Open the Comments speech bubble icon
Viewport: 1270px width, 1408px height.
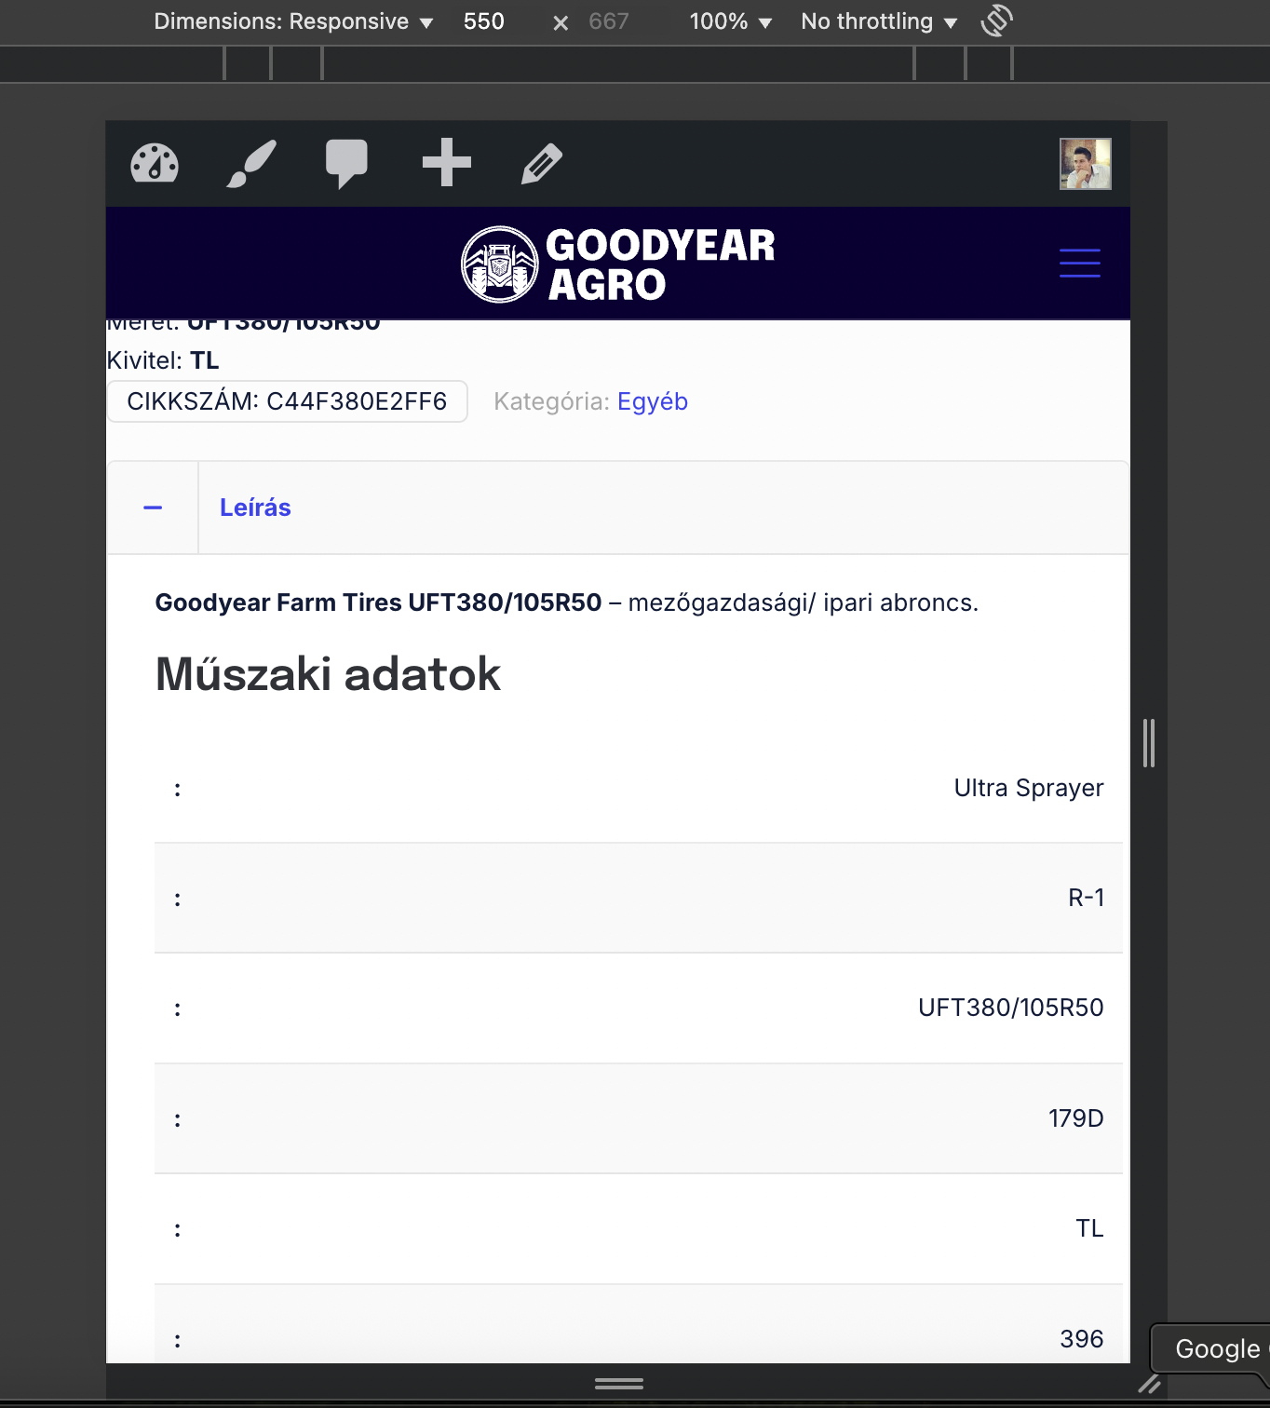coord(346,164)
